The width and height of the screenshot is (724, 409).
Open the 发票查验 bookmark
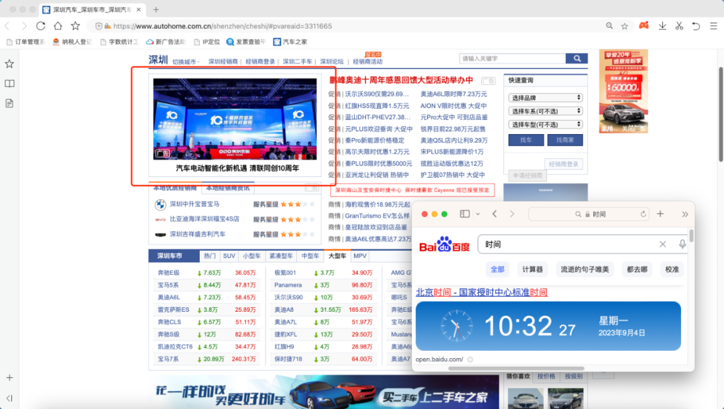(245, 42)
